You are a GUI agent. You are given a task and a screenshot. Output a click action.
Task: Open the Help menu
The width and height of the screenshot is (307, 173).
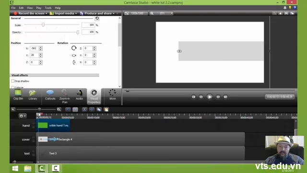click(58, 8)
